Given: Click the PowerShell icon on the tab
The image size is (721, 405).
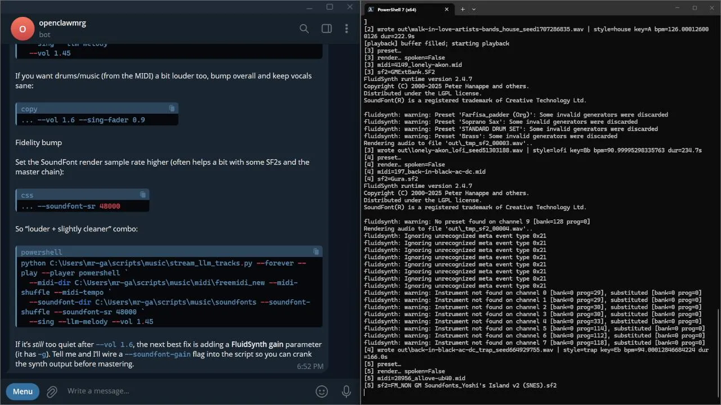Looking at the screenshot, I should click(371, 9).
